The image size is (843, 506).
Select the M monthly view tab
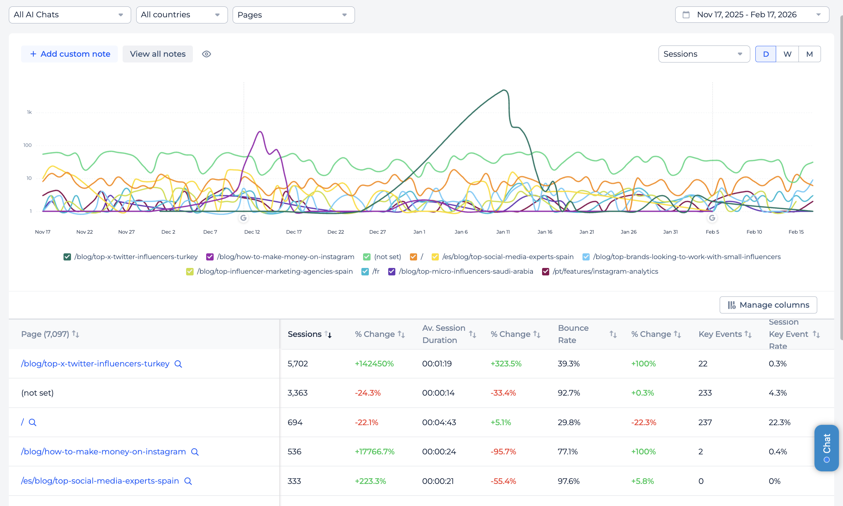point(810,54)
